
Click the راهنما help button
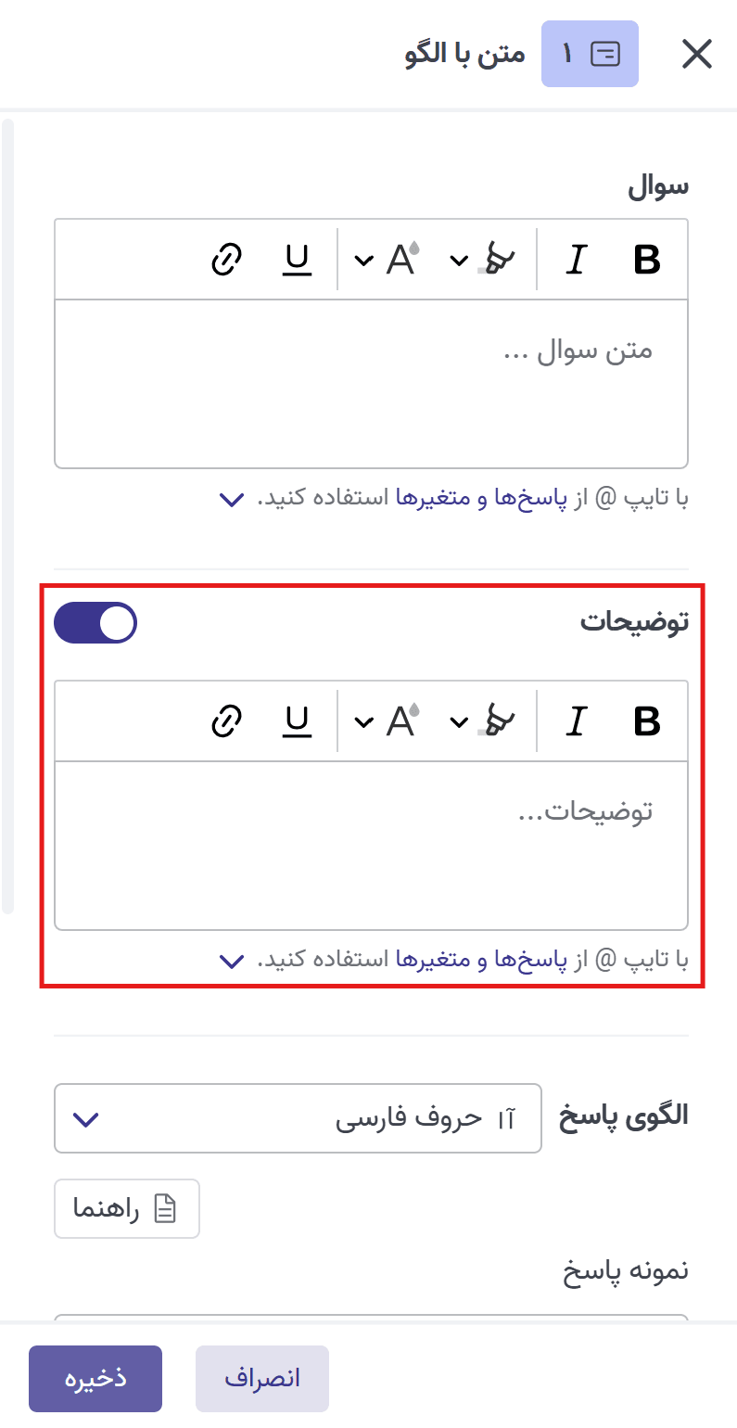pos(127,1208)
